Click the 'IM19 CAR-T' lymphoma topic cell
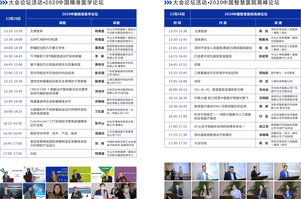Image resolution: width=301 pixels, height=199 pixels. click(59, 92)
